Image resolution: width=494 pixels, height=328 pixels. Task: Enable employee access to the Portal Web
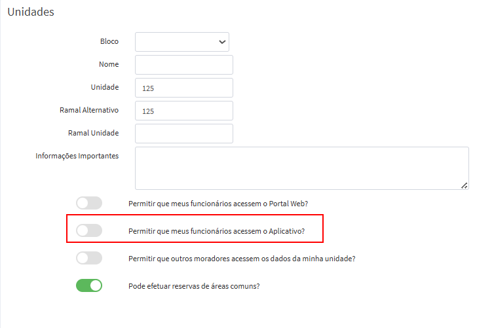pos(89,203)
